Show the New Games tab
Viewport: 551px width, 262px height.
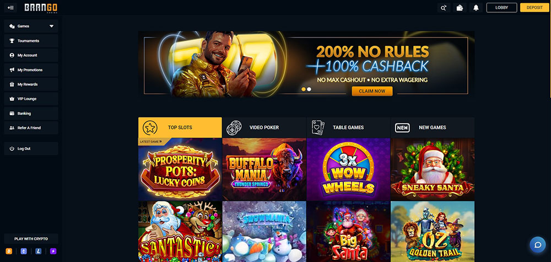(432, 127)
